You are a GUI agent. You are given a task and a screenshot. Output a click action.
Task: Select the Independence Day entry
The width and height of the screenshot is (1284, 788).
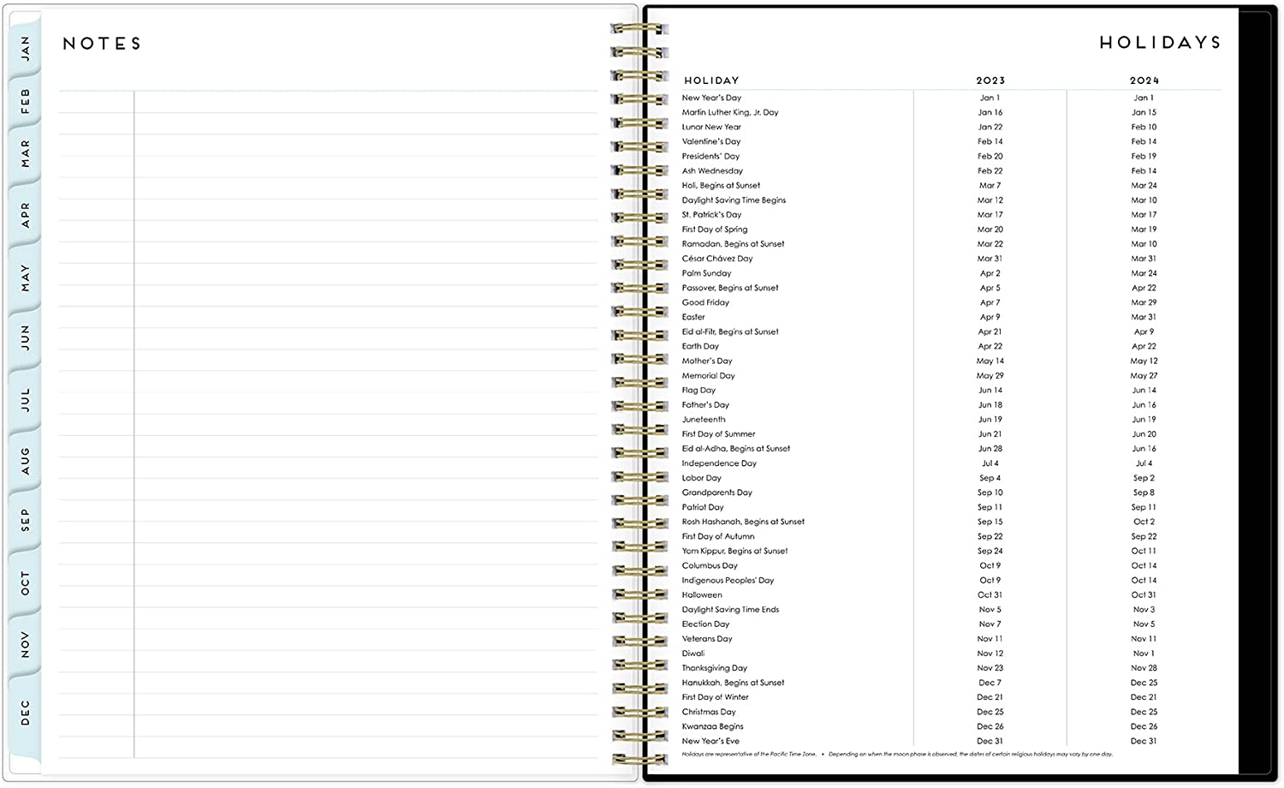coord(719,463)
